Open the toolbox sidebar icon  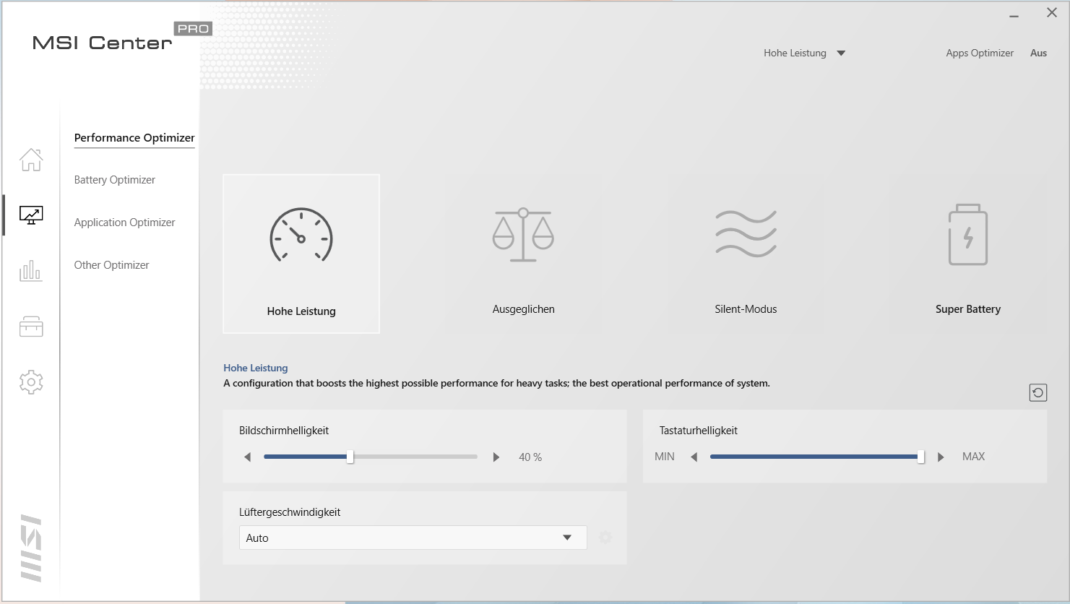(x=31, y=327)
